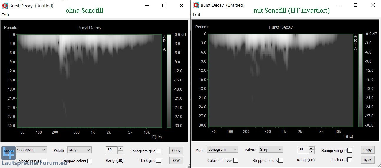Enable Colored curves in the right window
The image size is (381, 168).
point(235,160)
